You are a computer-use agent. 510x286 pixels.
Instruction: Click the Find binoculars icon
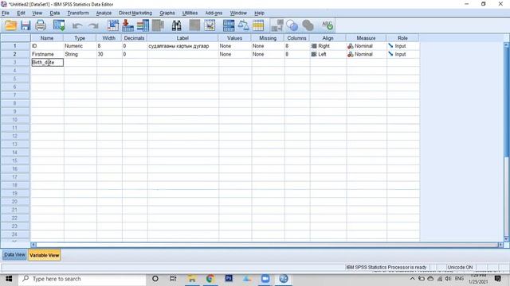(x=176, y=25)
